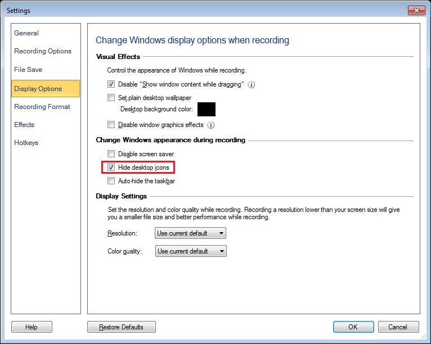Viewport: 431px width, 344px height.
Task: Click the page title about Windows display options
Action: point(192,40)
